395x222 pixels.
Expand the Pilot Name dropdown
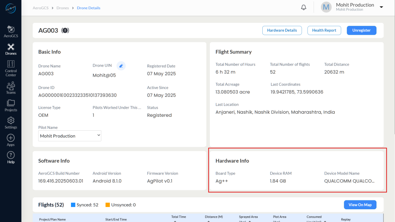point(70,136)
